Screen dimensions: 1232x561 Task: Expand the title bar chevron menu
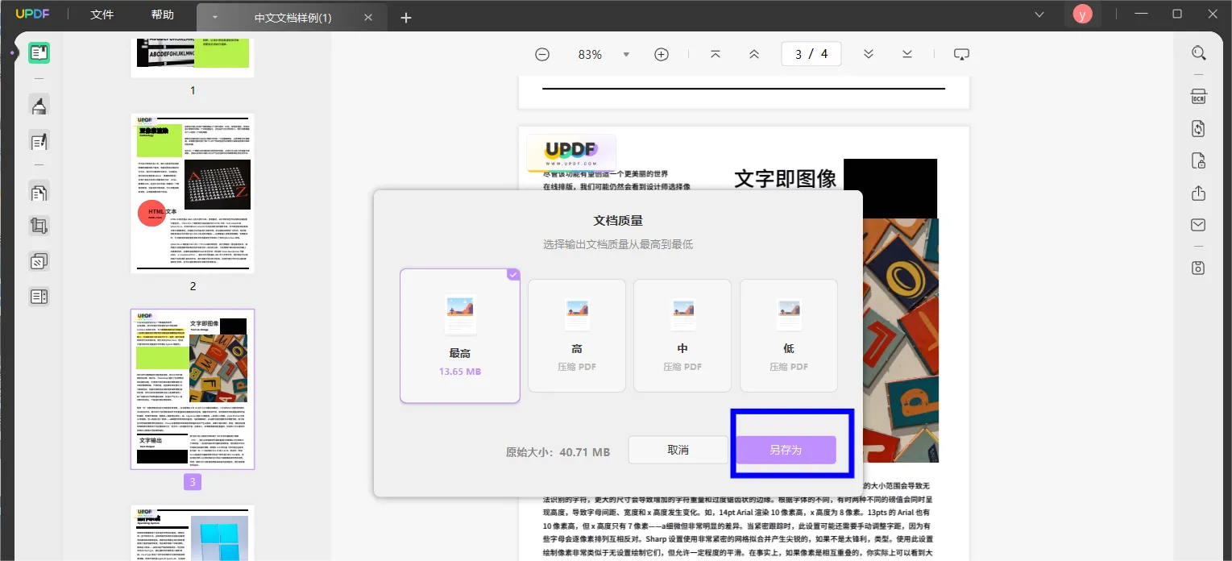pos(1039,15)
